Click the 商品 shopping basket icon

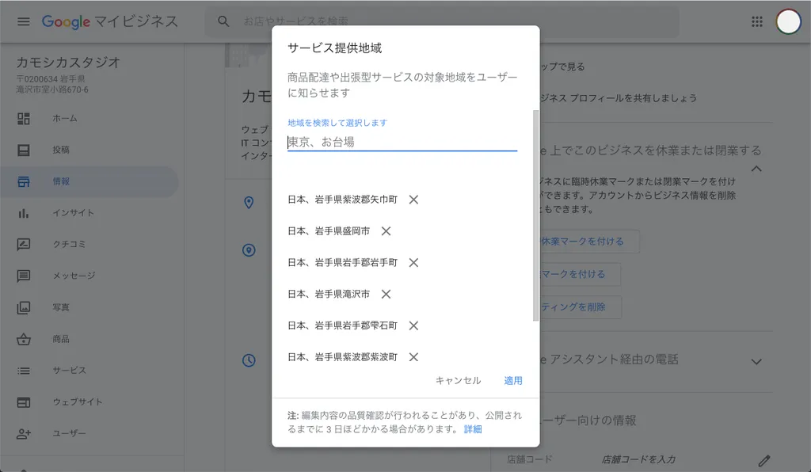pos(23,339)
